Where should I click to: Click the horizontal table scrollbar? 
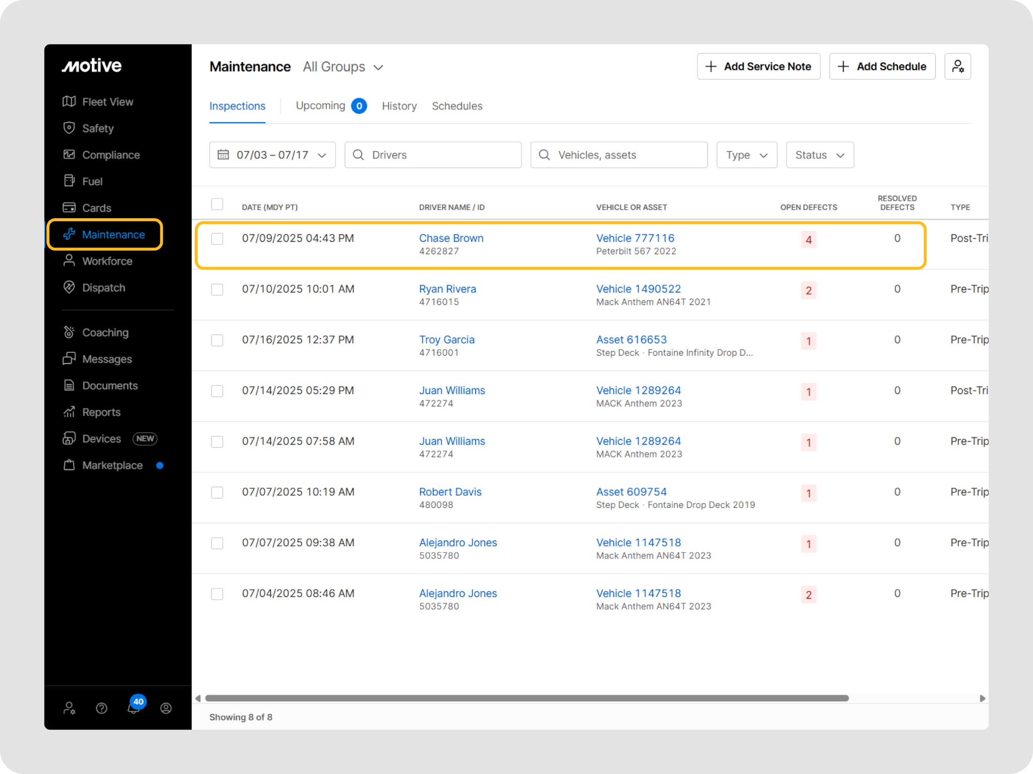(527, 698)
